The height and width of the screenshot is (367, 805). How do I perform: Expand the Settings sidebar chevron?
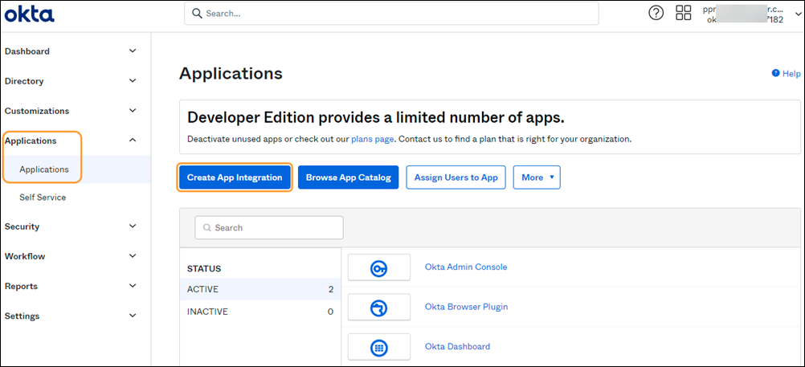click(x=133, y=315)
